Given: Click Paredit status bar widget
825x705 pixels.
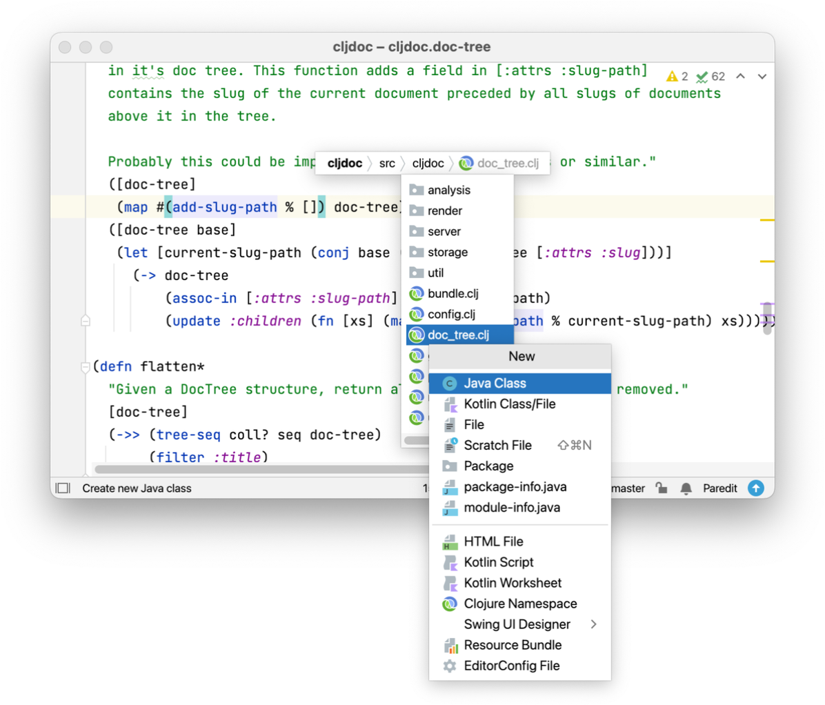Looking at the screenshot, I should click(x=719, y=488).
